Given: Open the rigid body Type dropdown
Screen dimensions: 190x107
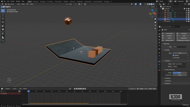Looking at the screenshot, I should click(180, 47).
